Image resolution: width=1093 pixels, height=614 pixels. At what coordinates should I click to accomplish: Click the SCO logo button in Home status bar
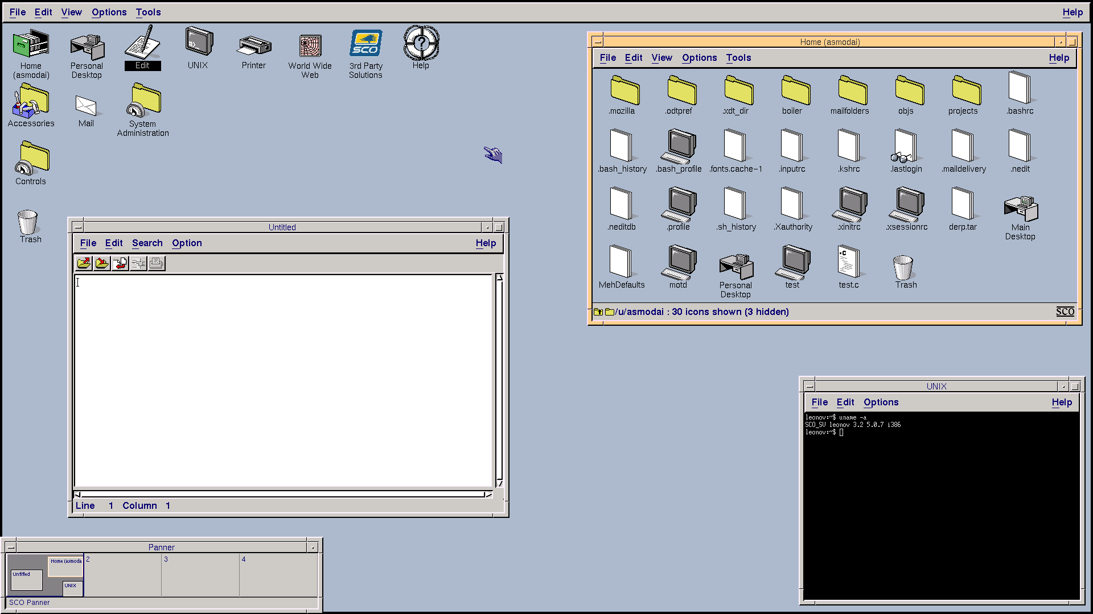pyautogui.click(x=1065, y=312)
